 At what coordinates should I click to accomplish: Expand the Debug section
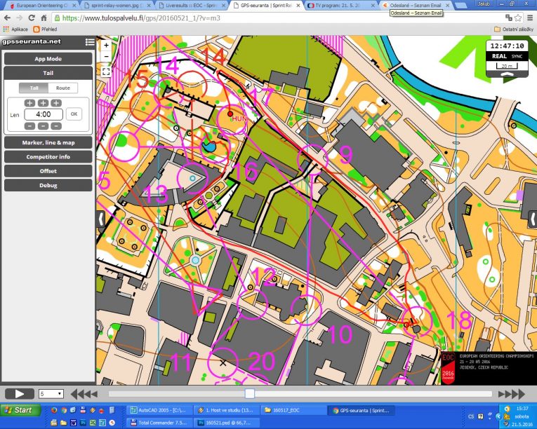(48, 186)
